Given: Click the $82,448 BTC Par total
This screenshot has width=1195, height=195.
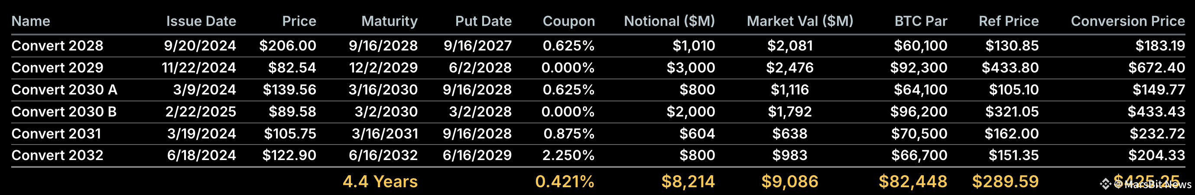Looking at the screenshot, I should [x=912, y=182].
